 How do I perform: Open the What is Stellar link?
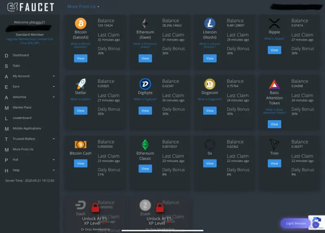click(81, 99)
